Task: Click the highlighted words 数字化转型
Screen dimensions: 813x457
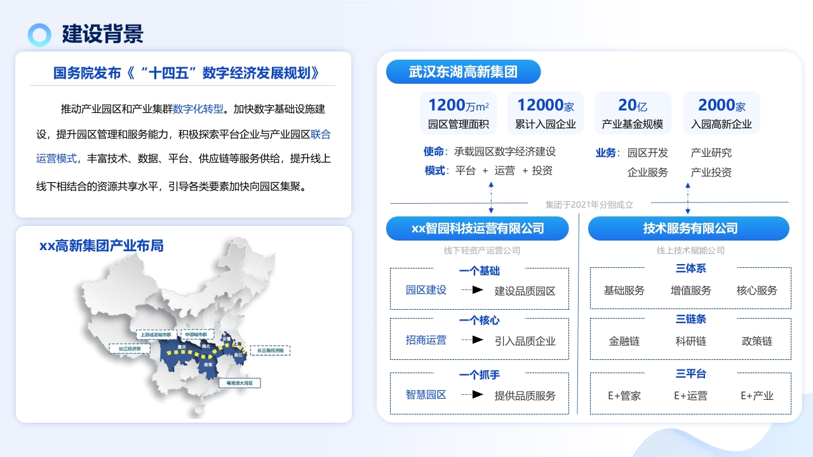Action: coord(198,109)
